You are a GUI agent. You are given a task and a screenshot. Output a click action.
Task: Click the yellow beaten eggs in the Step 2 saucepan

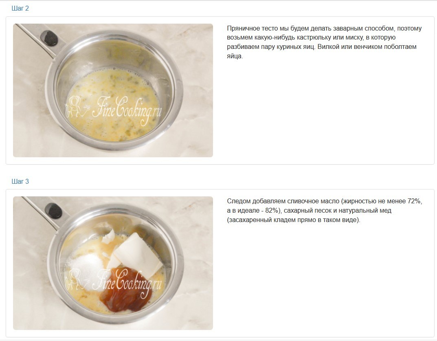tap(113, 105)
